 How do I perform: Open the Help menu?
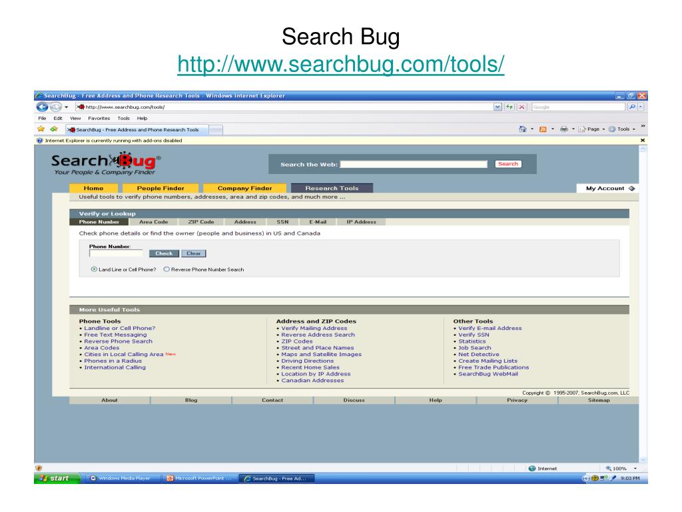(143, 119)
